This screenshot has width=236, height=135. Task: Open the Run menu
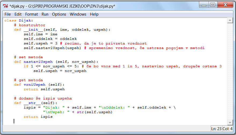(45, 14)
